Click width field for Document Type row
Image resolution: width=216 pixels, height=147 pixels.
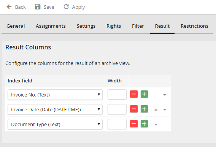tap(117, 124)
